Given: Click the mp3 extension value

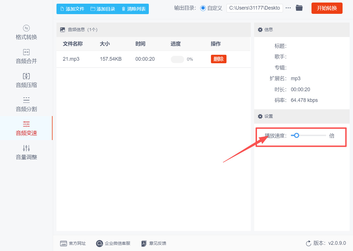Looking at the screenshot, I should pos(296,79).
